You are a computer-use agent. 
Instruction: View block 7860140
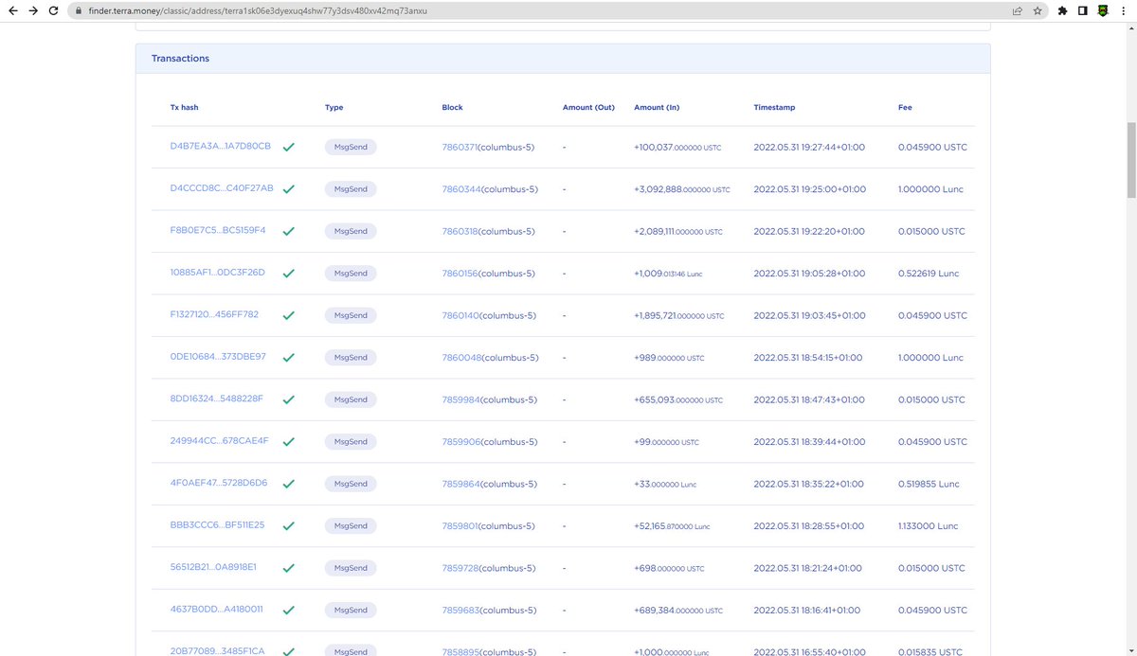460,315
